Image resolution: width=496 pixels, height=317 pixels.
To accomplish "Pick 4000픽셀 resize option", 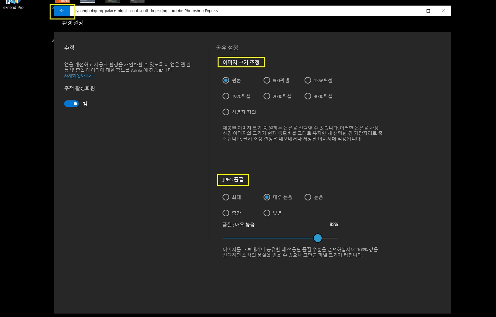I will coord(308,96).
